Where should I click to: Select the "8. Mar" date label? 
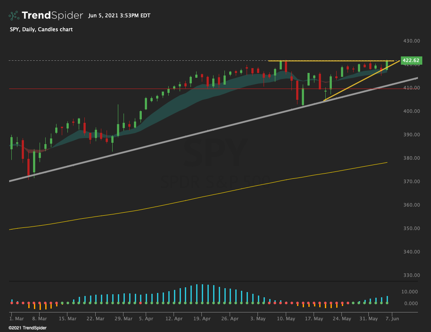(x=39, y=319)
